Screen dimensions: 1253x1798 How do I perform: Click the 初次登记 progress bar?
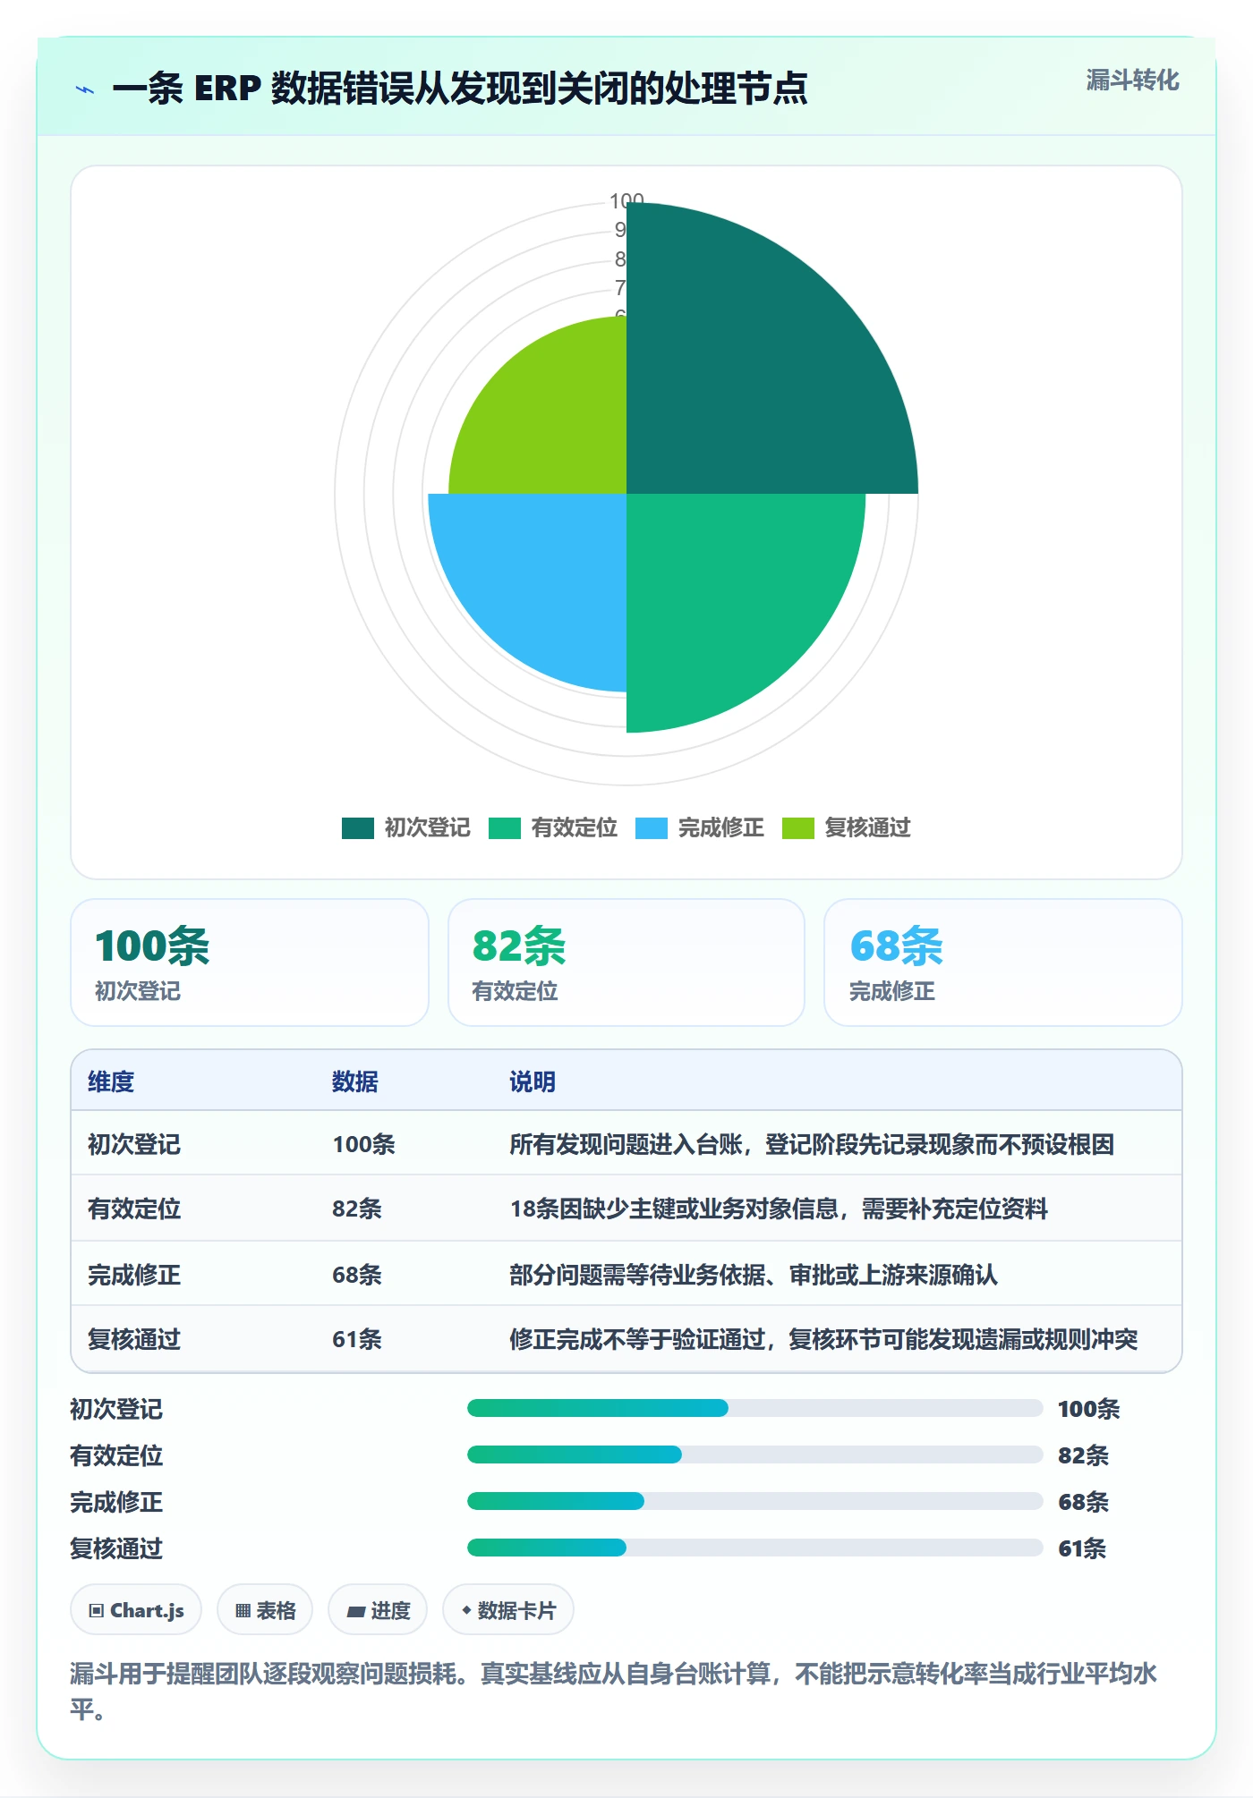pyautogui.click(x=755, y=1408)
